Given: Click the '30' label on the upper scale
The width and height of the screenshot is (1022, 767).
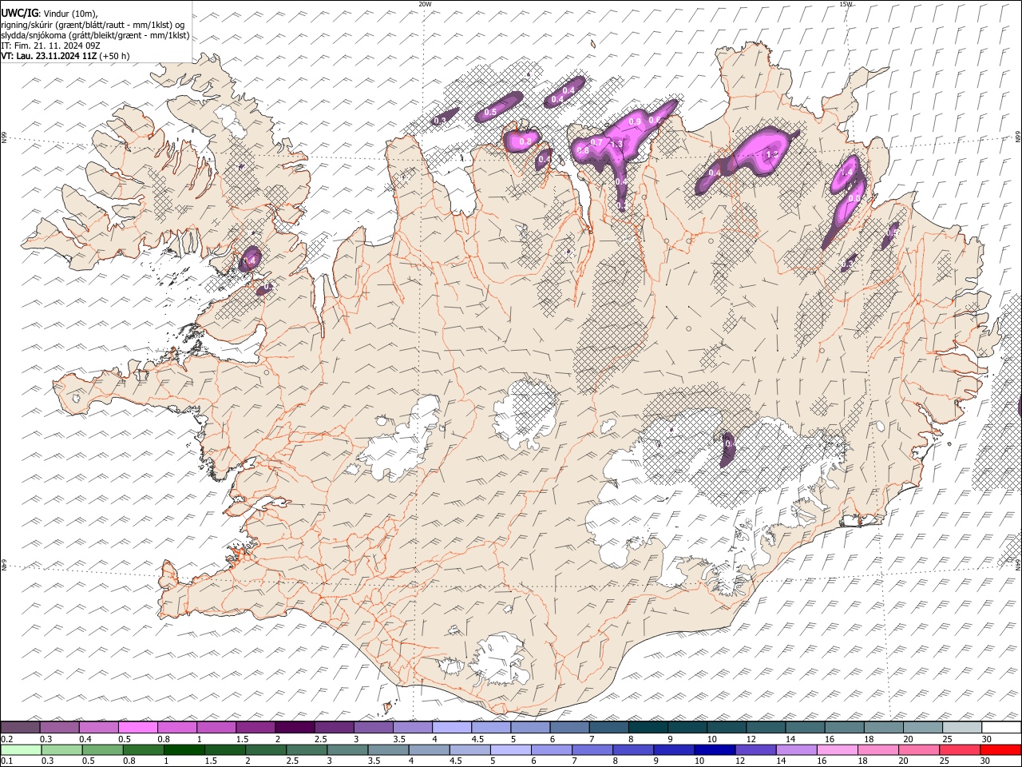Looking at the screenshot, I should [x=985, y=739].
